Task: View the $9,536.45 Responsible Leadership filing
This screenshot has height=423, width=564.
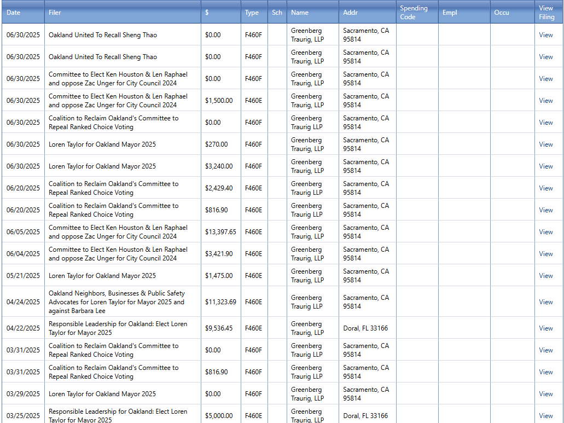Action: [545, 328]
